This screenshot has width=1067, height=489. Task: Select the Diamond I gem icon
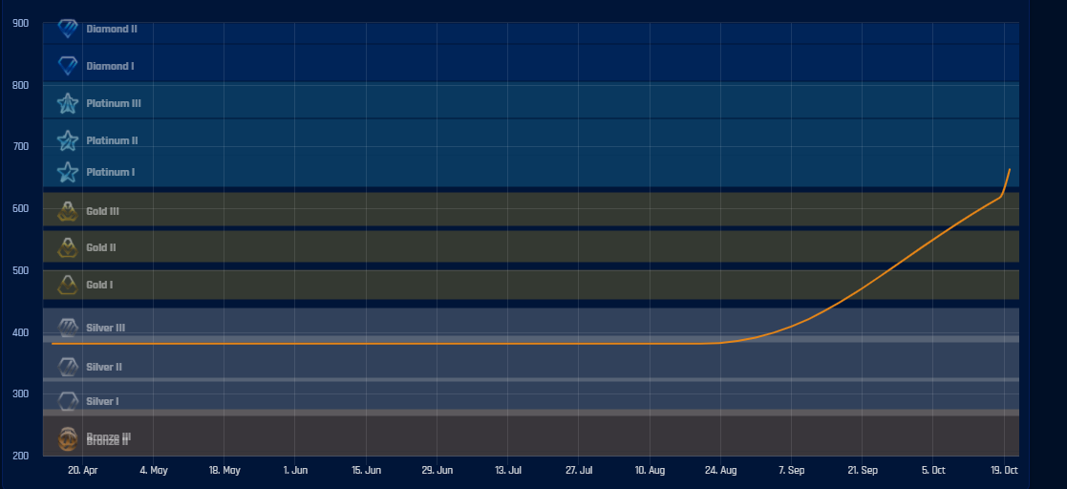pos(68,66)
